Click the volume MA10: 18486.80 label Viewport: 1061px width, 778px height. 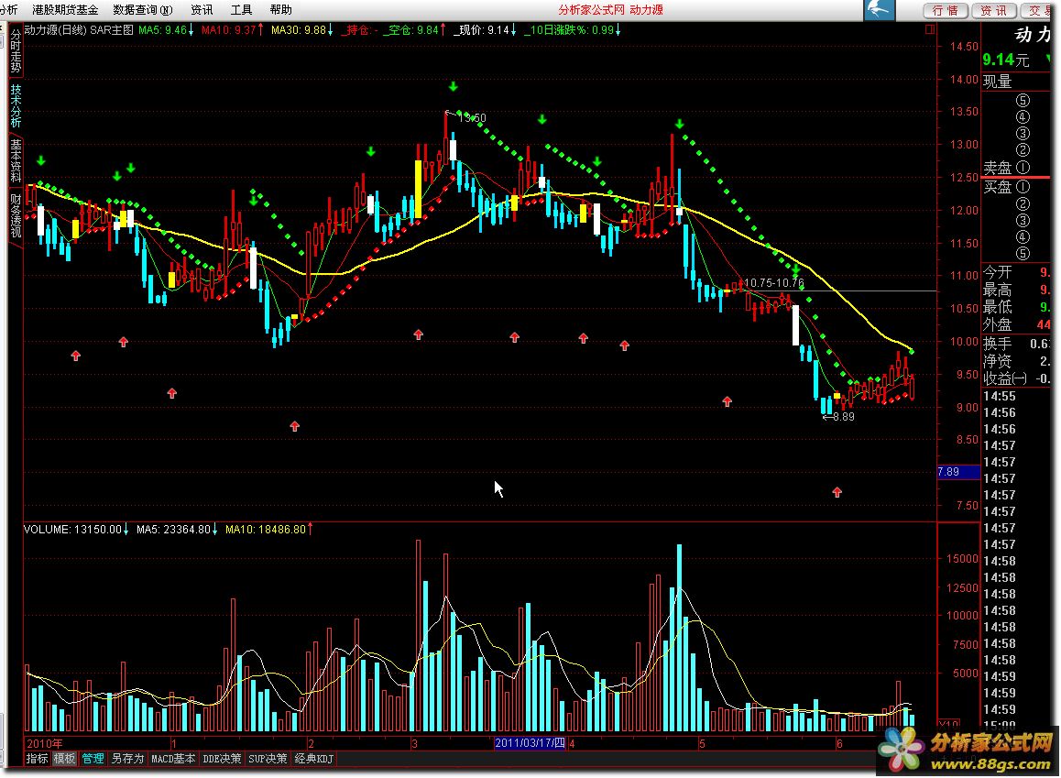pyautogui.click(x=268, y=529)
